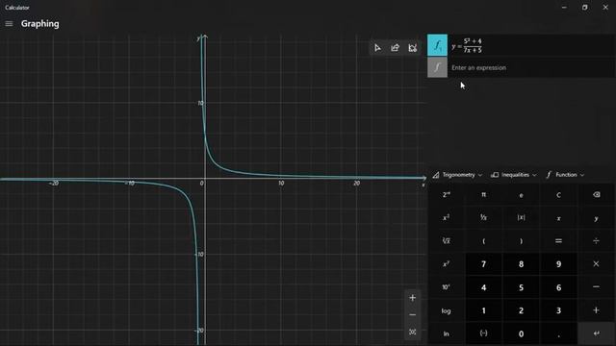Click the subtraction operator key
The width and height of the screenshot is (616, 346).
point(596,287)
